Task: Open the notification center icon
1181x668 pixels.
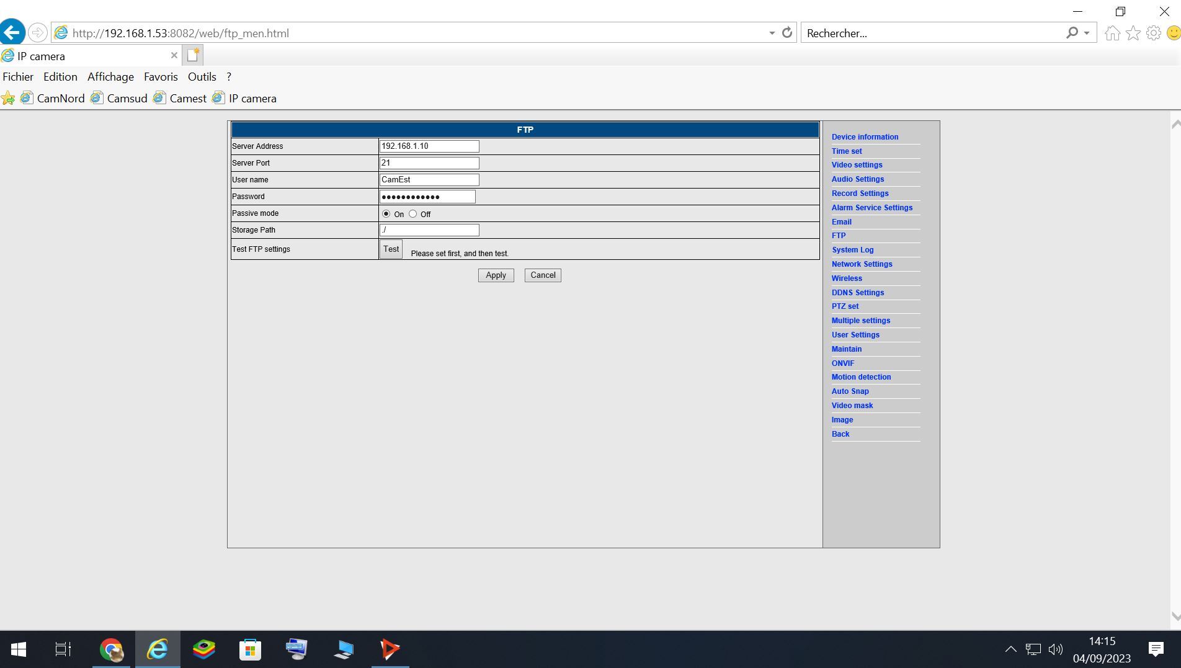Action: point(1156,649)
